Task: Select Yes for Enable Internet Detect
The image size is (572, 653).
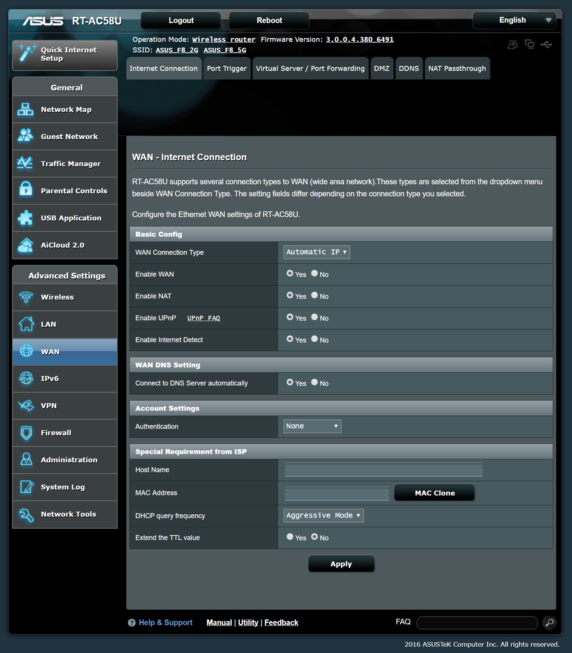Action: [290, 339]
